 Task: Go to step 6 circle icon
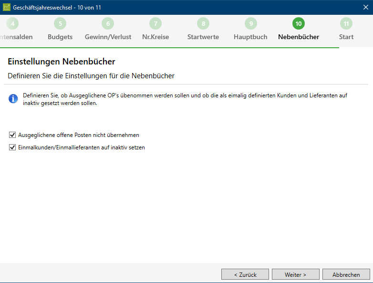pos(108,23)
